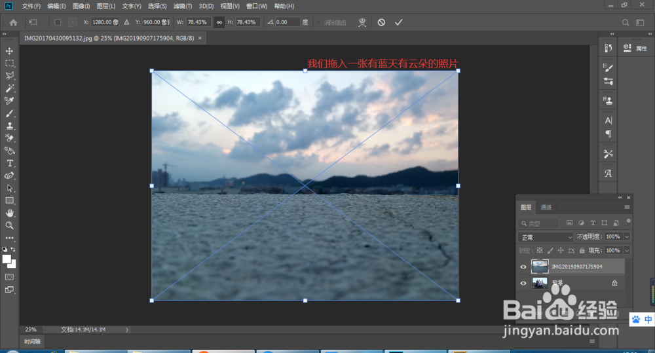Open the Paragraph panel icon
Screen dimensions: 655x353
608,134
